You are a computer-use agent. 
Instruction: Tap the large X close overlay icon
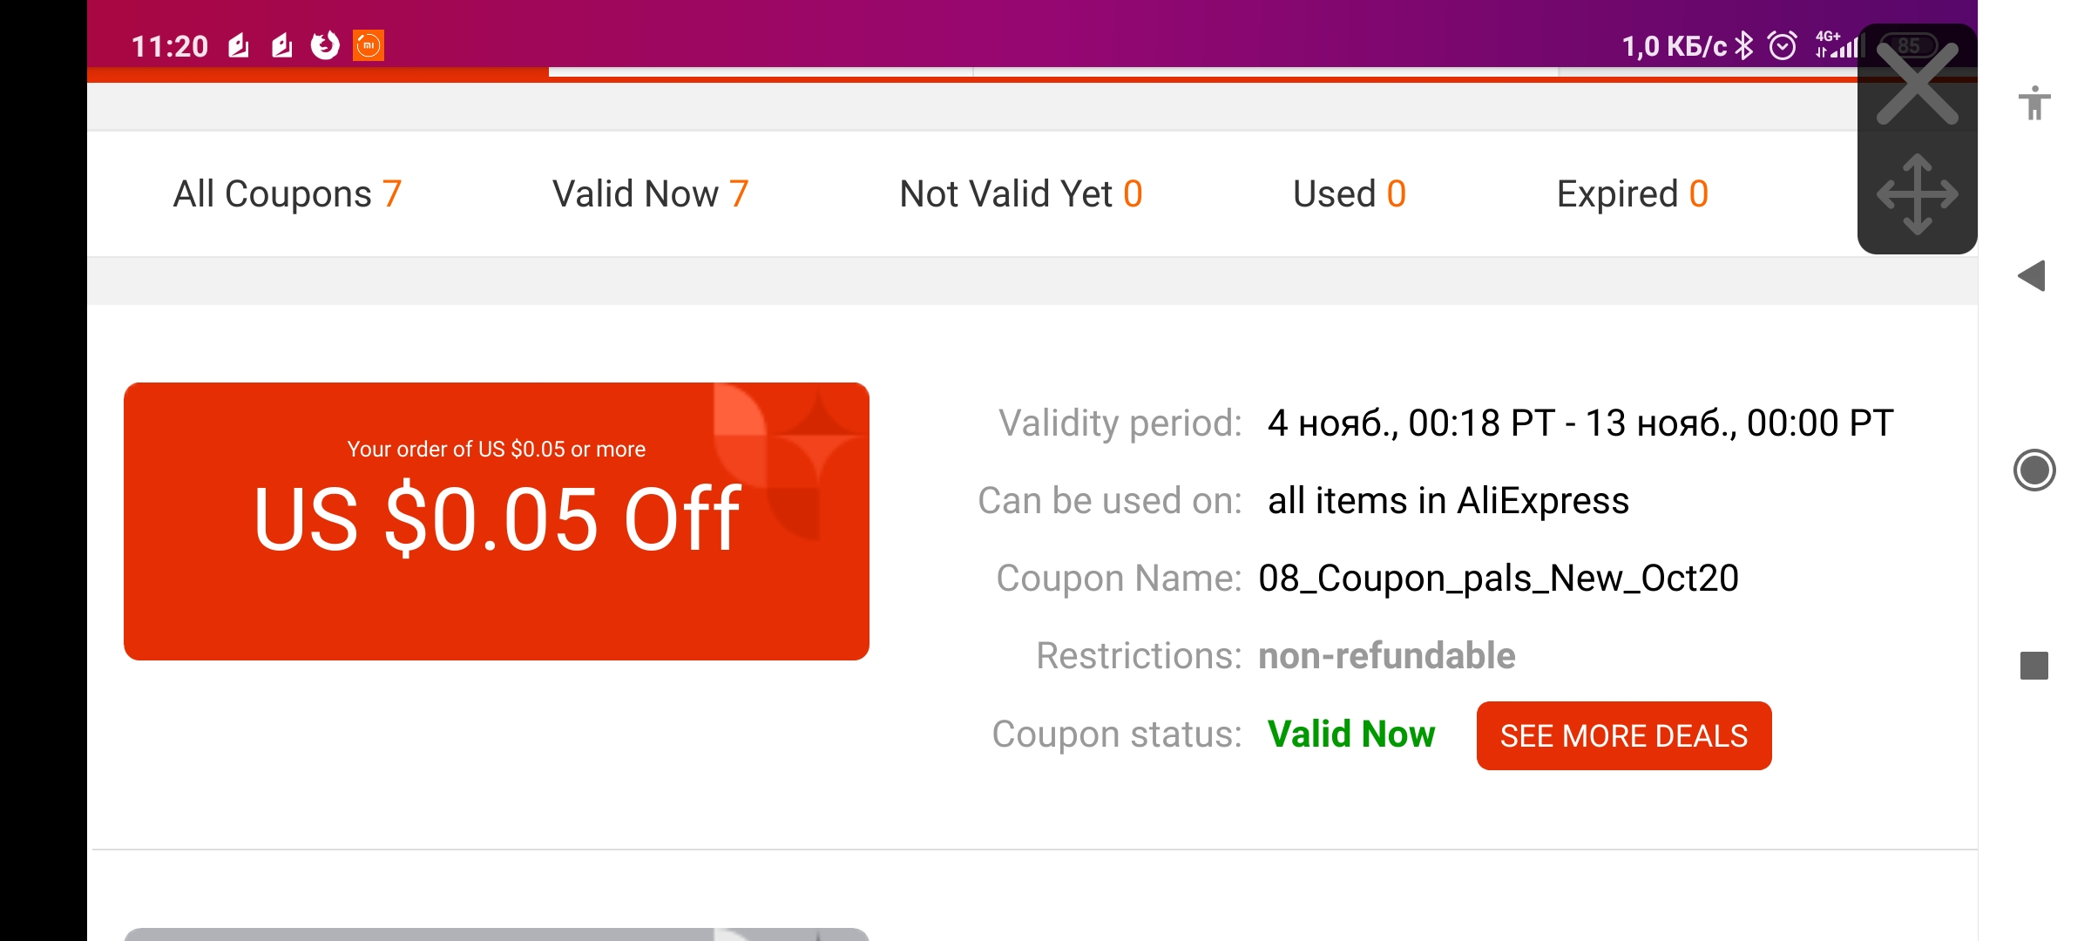[x=1917, y=83]
